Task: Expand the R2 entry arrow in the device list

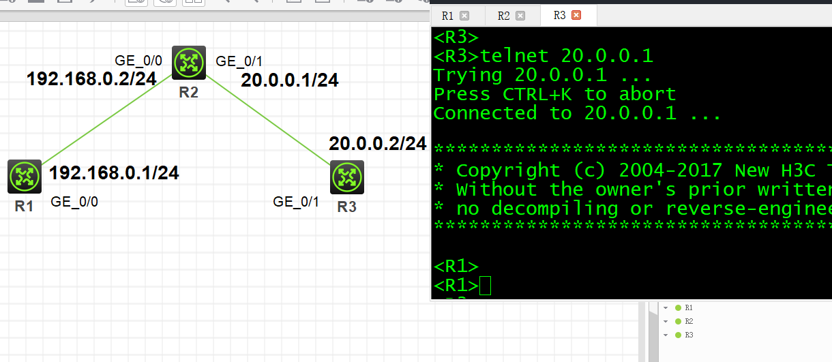Action: [666, 321]
